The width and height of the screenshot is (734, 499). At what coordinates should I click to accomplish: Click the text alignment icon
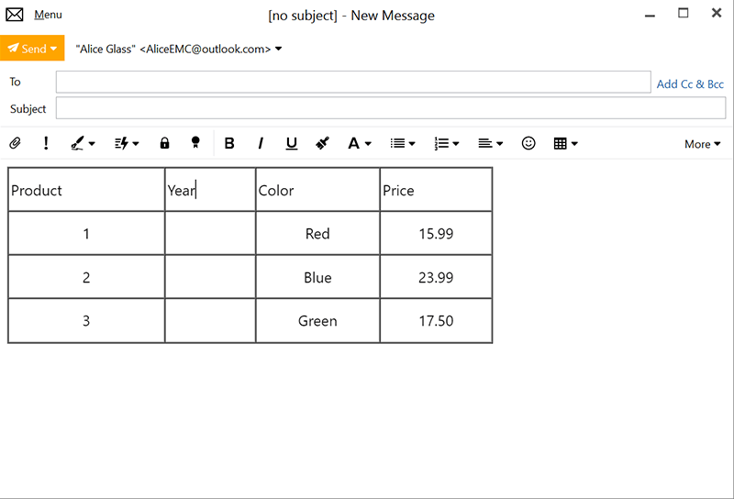(x=485, y=143)
